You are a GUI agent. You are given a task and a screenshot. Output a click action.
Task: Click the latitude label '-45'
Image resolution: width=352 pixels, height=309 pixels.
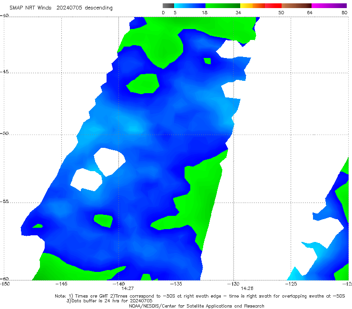4,72
